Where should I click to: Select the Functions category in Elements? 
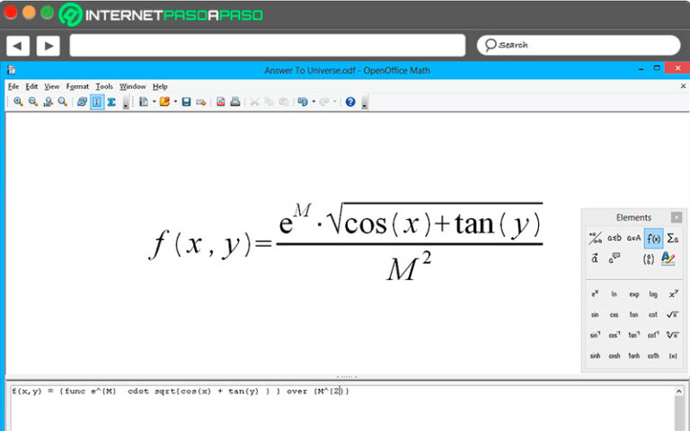click(x=653, y=238)
